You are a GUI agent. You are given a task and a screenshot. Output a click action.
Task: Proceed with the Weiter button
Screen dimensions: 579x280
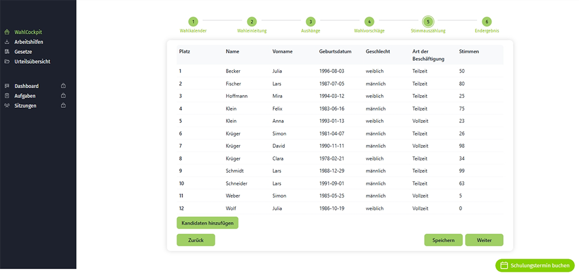pyautogui.click(x=484, y=240)
